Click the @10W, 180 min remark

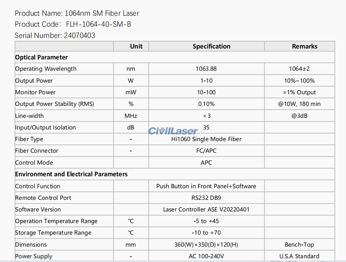[x=299, y=104]
